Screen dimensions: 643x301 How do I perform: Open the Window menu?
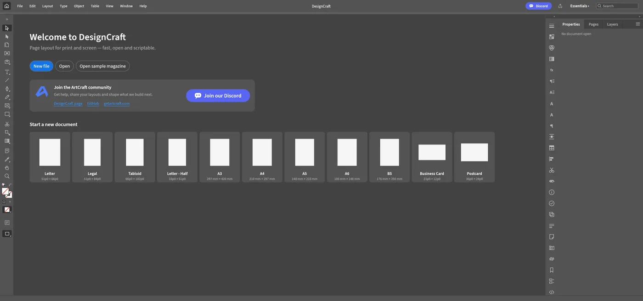126,6
